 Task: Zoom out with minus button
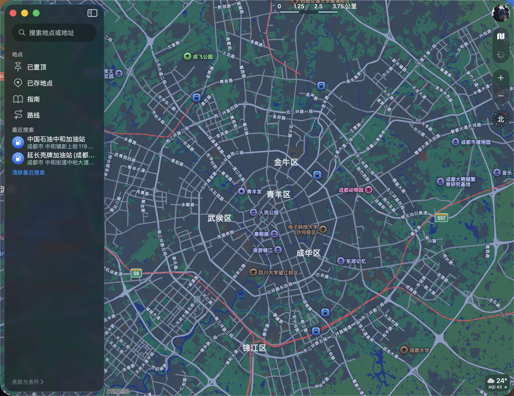click(500, 96)
